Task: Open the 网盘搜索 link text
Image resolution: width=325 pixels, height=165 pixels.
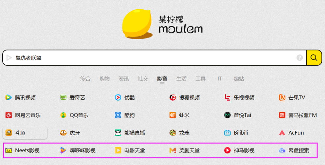Action: 299,150
